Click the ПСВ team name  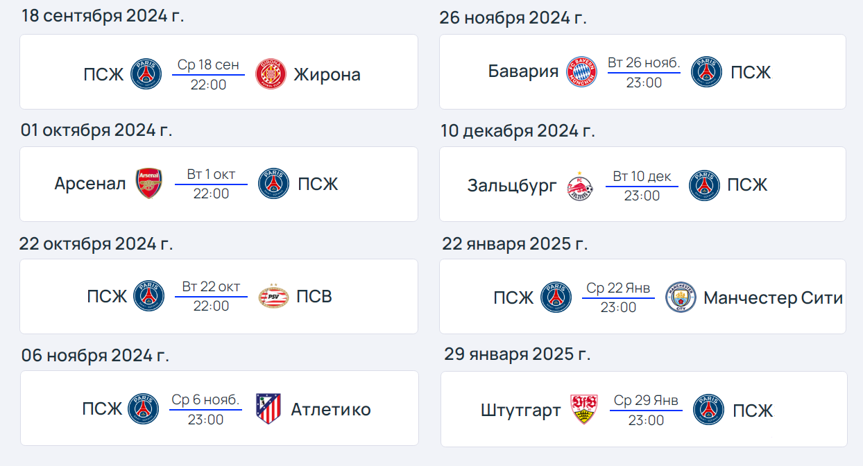[x=314, y=297]
